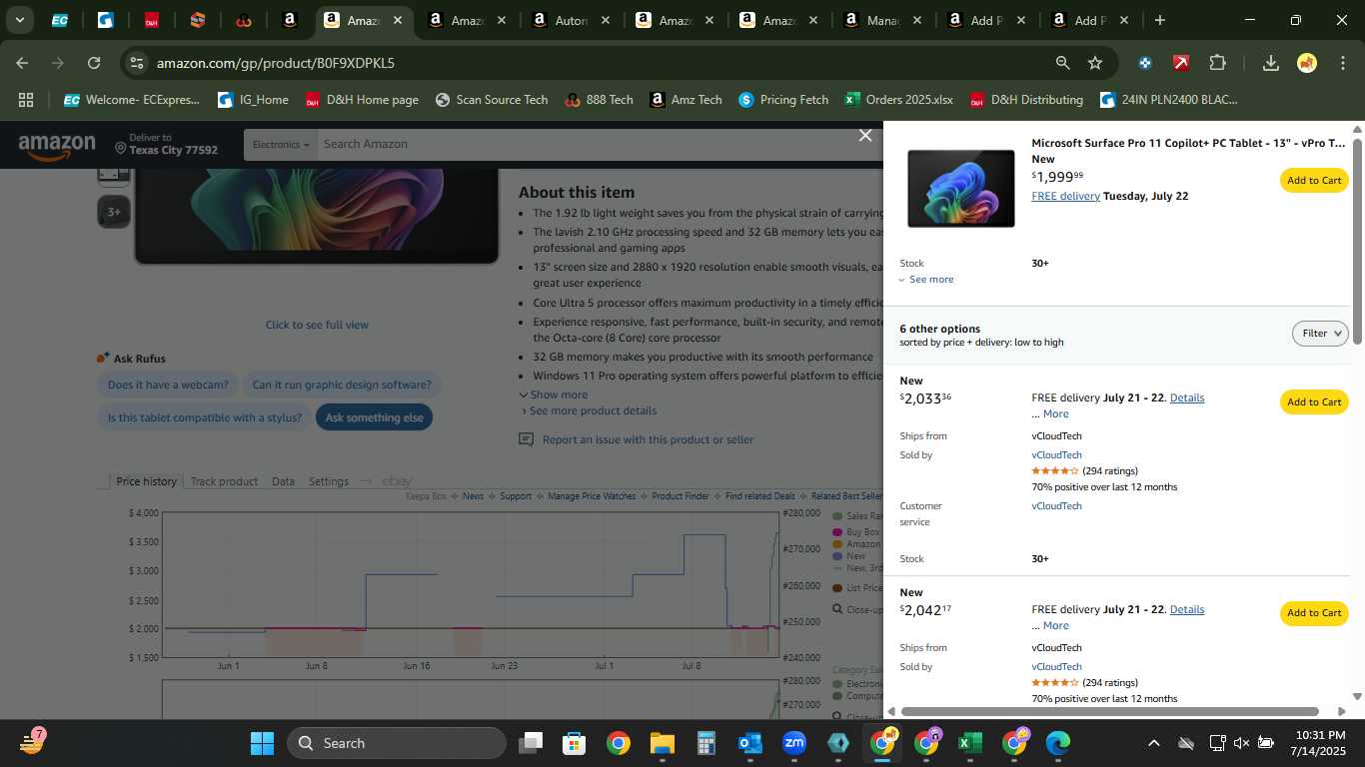Expand More delivery info for $2,042.17 offer
The height and width of the screenshot is (767, 1365).
[1055, 625]
